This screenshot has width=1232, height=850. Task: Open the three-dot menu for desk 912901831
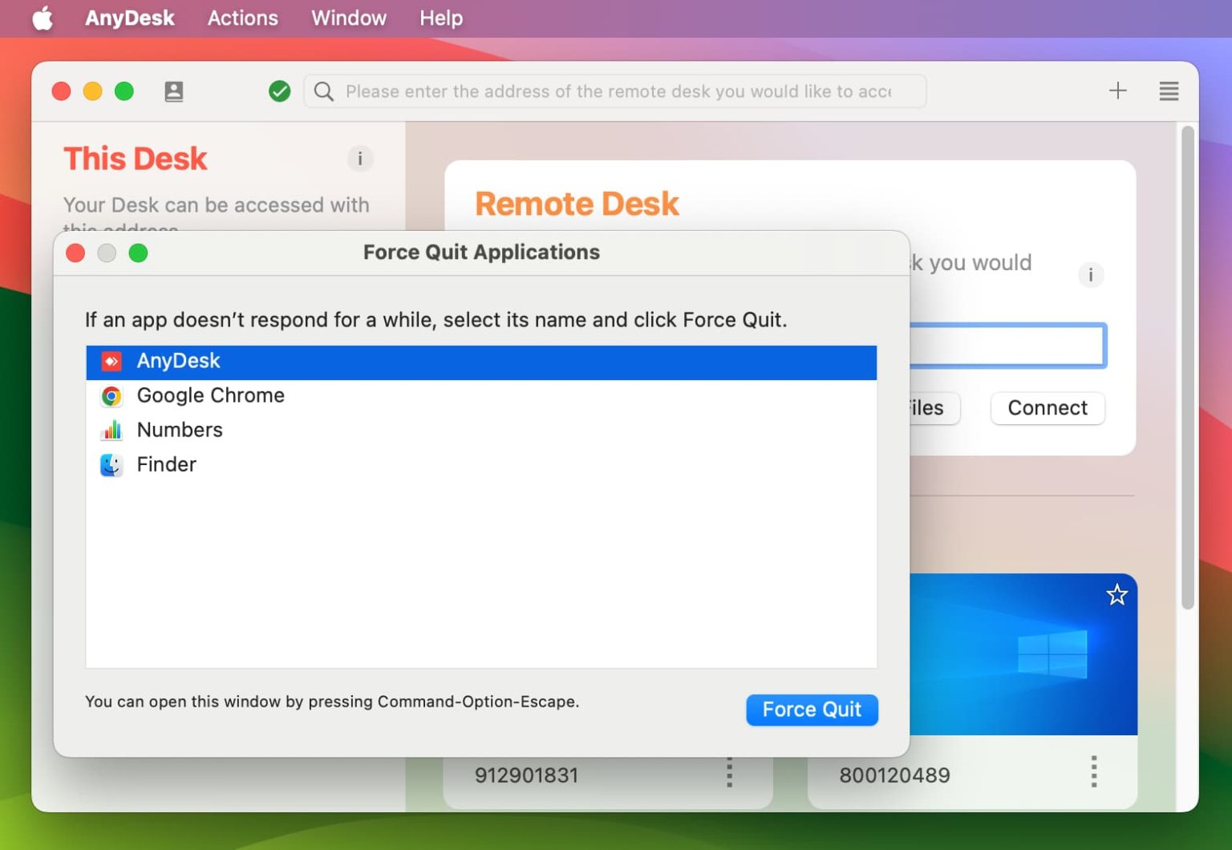pos(729,774)
